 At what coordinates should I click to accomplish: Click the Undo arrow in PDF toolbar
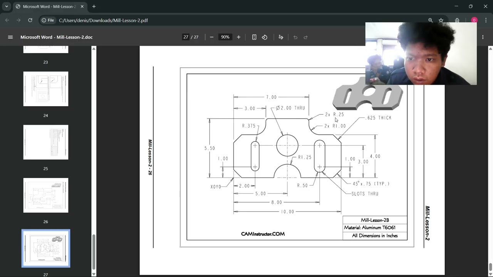[x=295, y=37]
